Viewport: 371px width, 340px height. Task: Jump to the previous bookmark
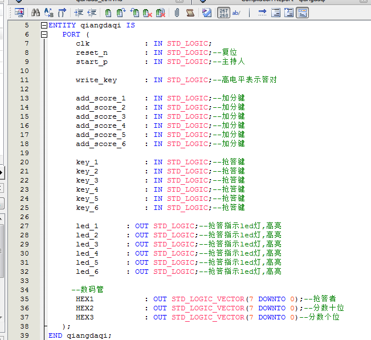tap(134, 13)
